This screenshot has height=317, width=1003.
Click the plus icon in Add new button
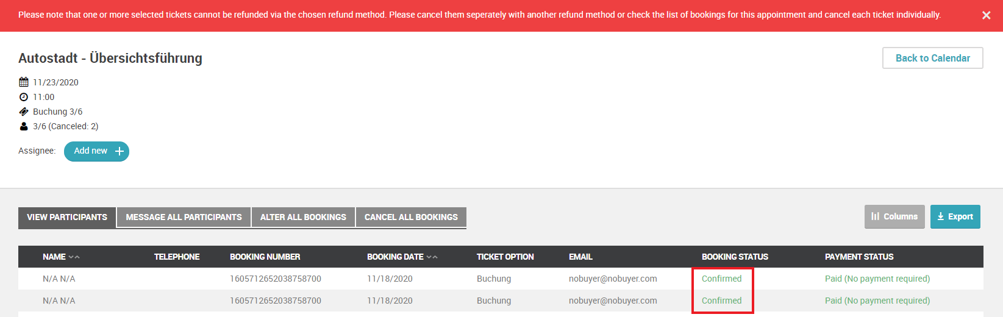coord(120,151)
